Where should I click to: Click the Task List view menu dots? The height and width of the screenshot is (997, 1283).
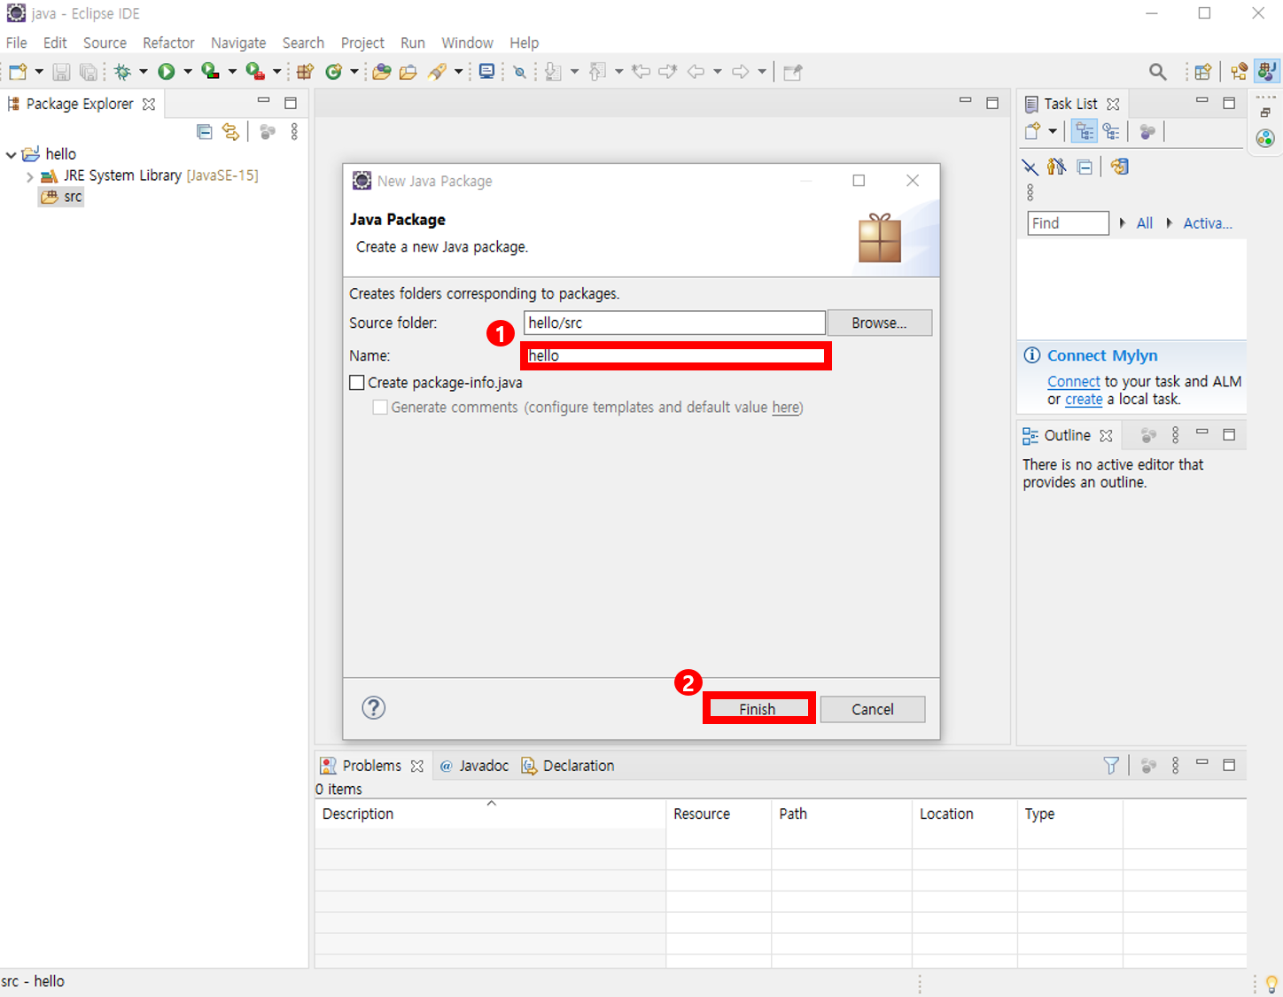[x=1030, y=192]
